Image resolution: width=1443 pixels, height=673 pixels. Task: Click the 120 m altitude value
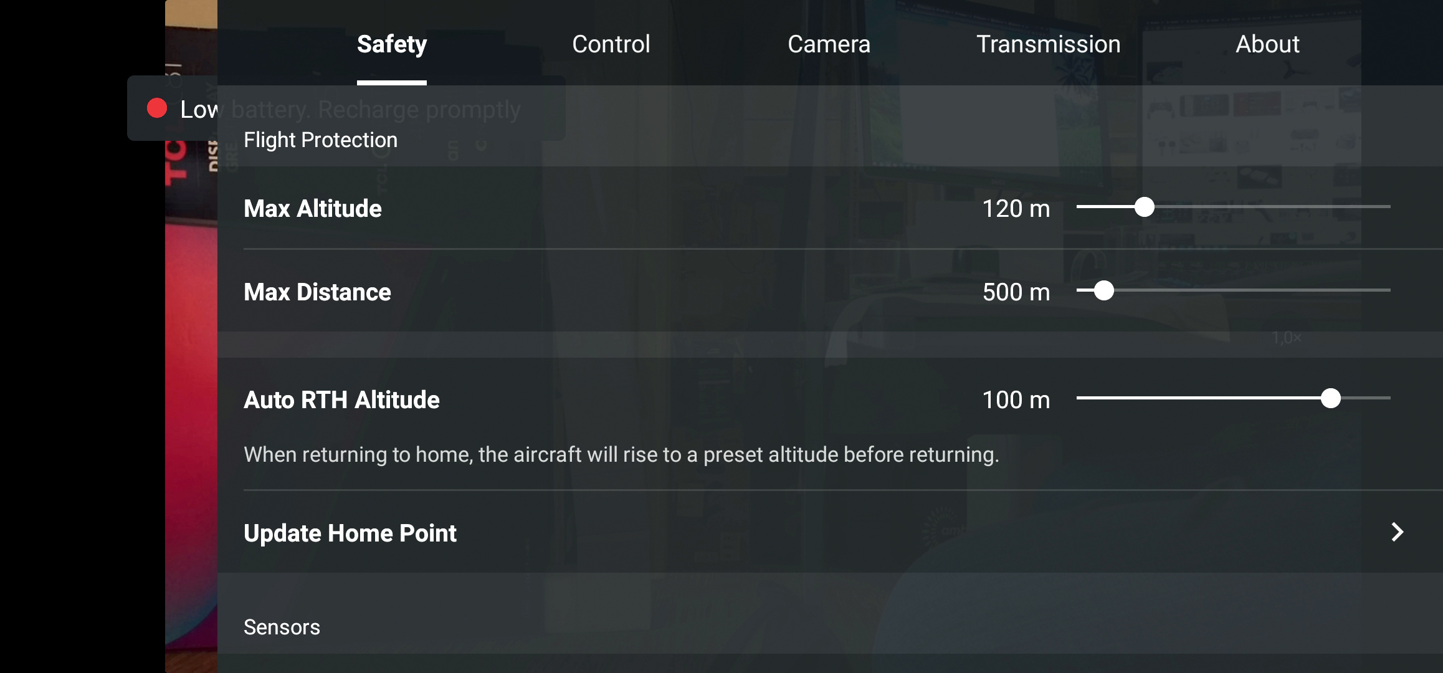[1016, 209]
